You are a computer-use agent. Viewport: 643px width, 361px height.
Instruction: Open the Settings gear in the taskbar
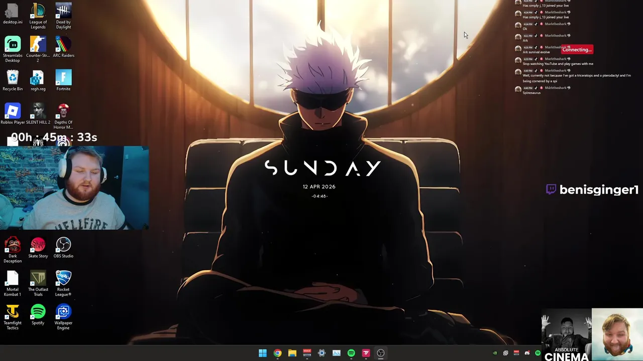(x=321, y=353)
